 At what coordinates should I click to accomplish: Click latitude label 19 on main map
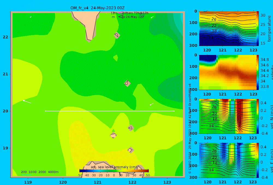(x=5, y=148)
